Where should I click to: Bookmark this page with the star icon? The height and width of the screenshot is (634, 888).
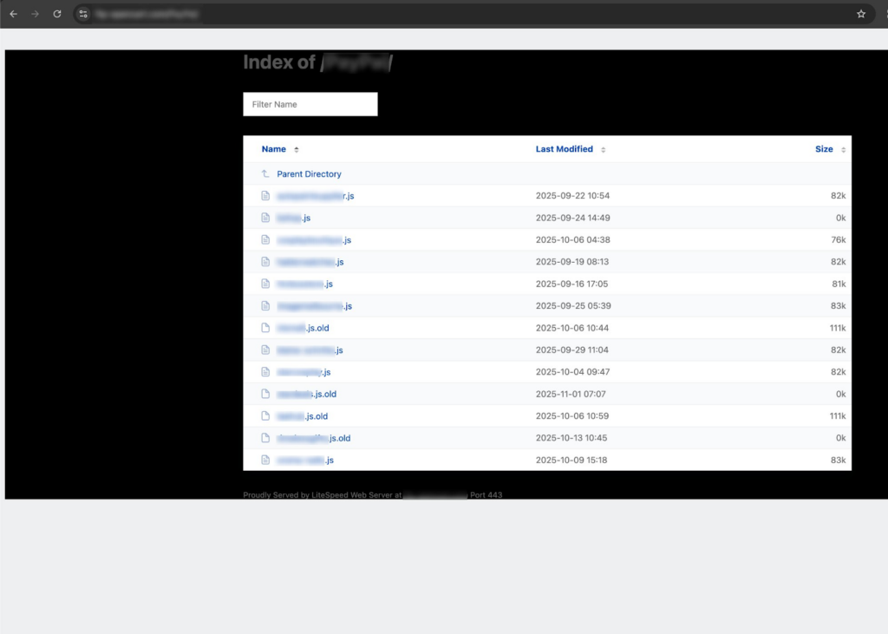pyautogui.click(x=861, y=14)
